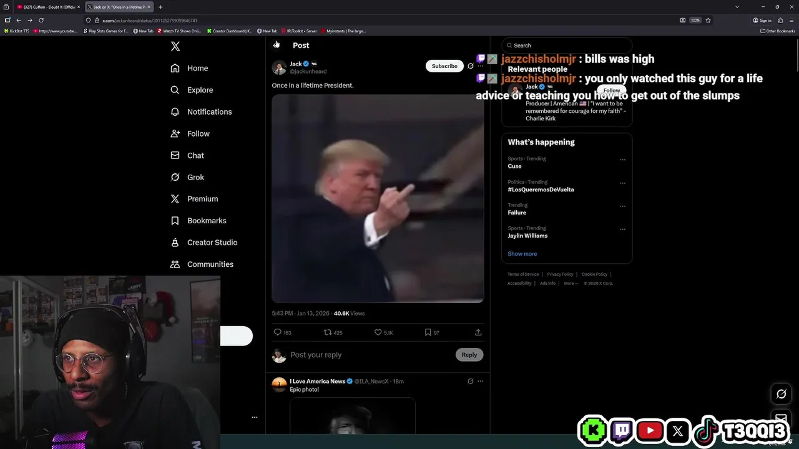Click Grok icon on Jack's post
Image resolution: width=799 pixels, height=449 pixels.
pos(471,66)
